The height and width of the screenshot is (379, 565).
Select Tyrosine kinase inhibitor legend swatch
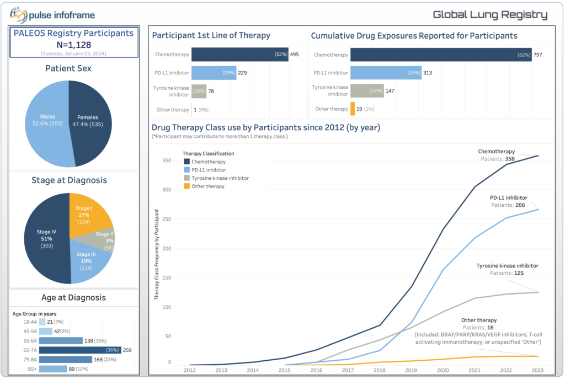pyautogui.click(x=187, y=178)
